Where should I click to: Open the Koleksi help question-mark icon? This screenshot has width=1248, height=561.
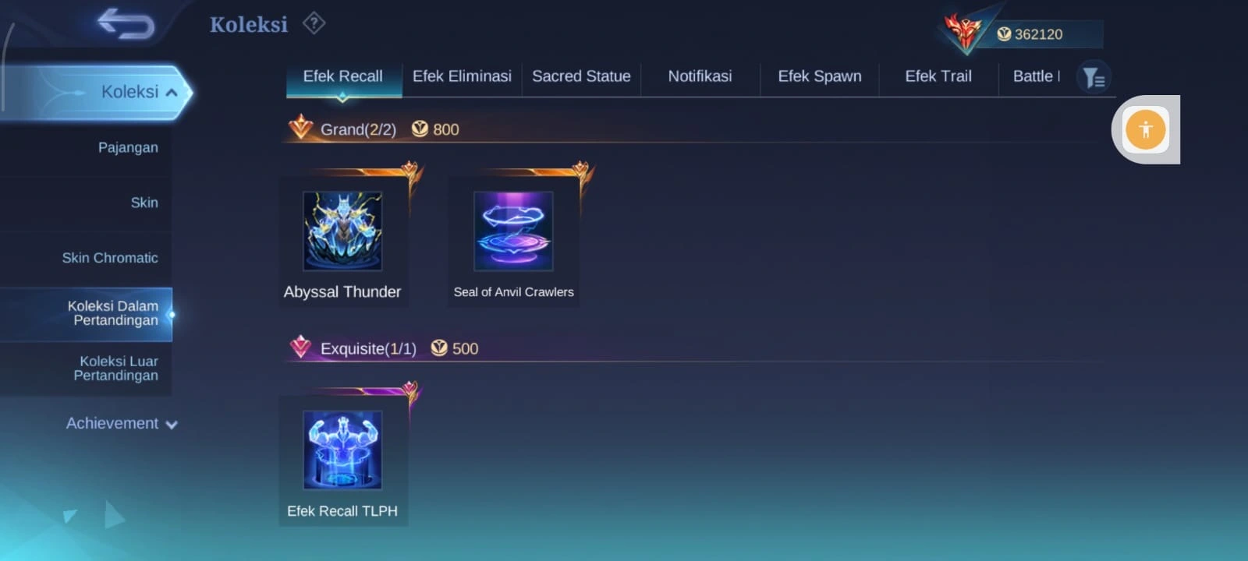(314, 23)
